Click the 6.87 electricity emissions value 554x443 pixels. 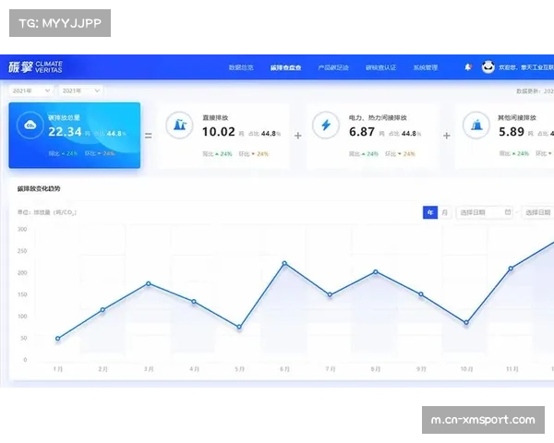(362, 132)
